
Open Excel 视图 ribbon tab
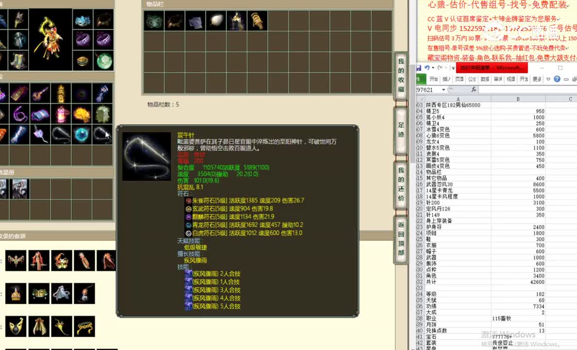pos(511,79)
